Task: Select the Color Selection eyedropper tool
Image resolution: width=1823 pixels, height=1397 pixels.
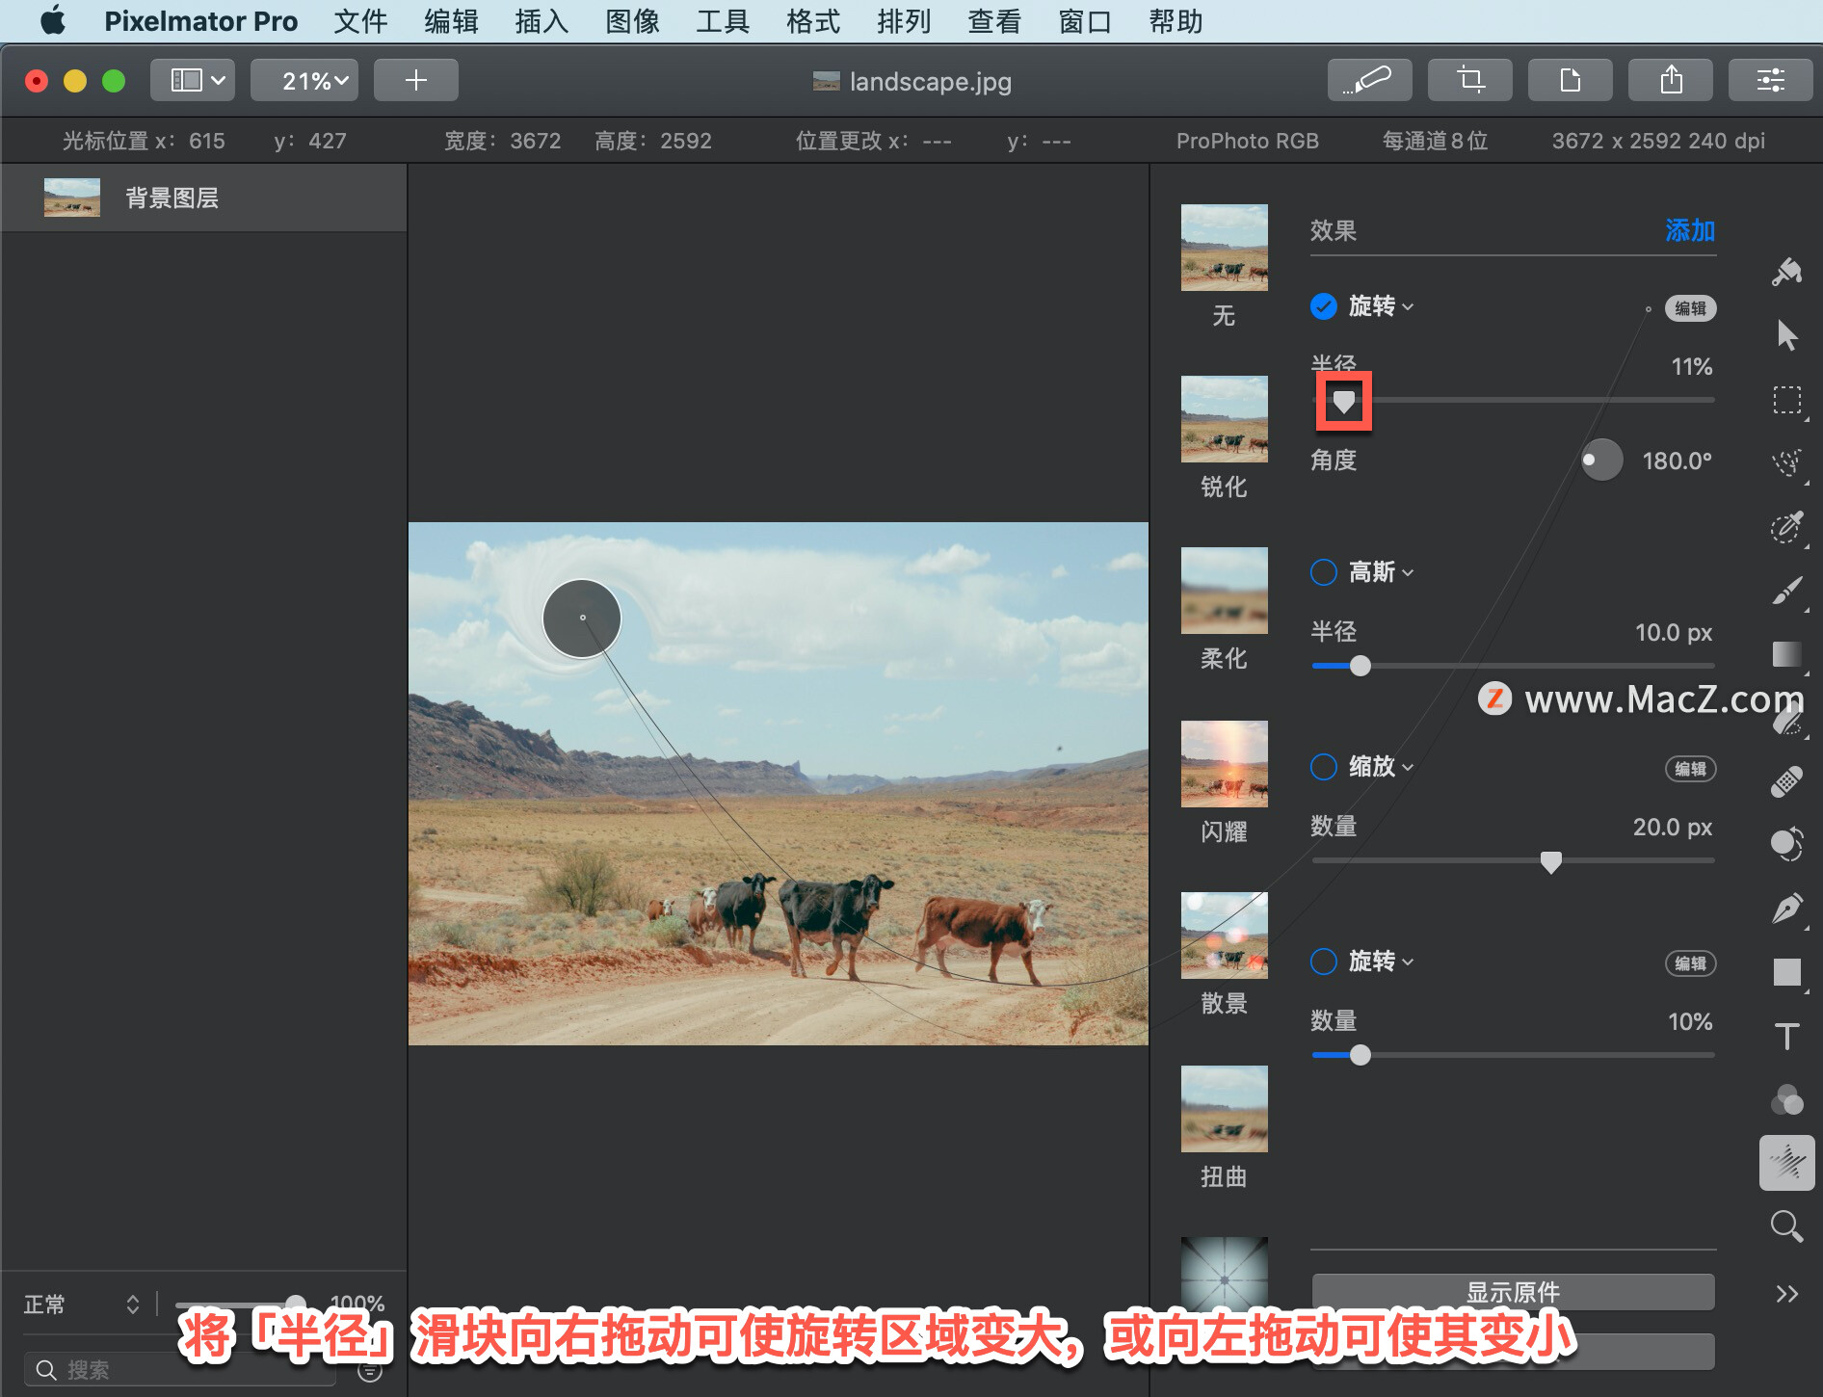Action: 1786,527
